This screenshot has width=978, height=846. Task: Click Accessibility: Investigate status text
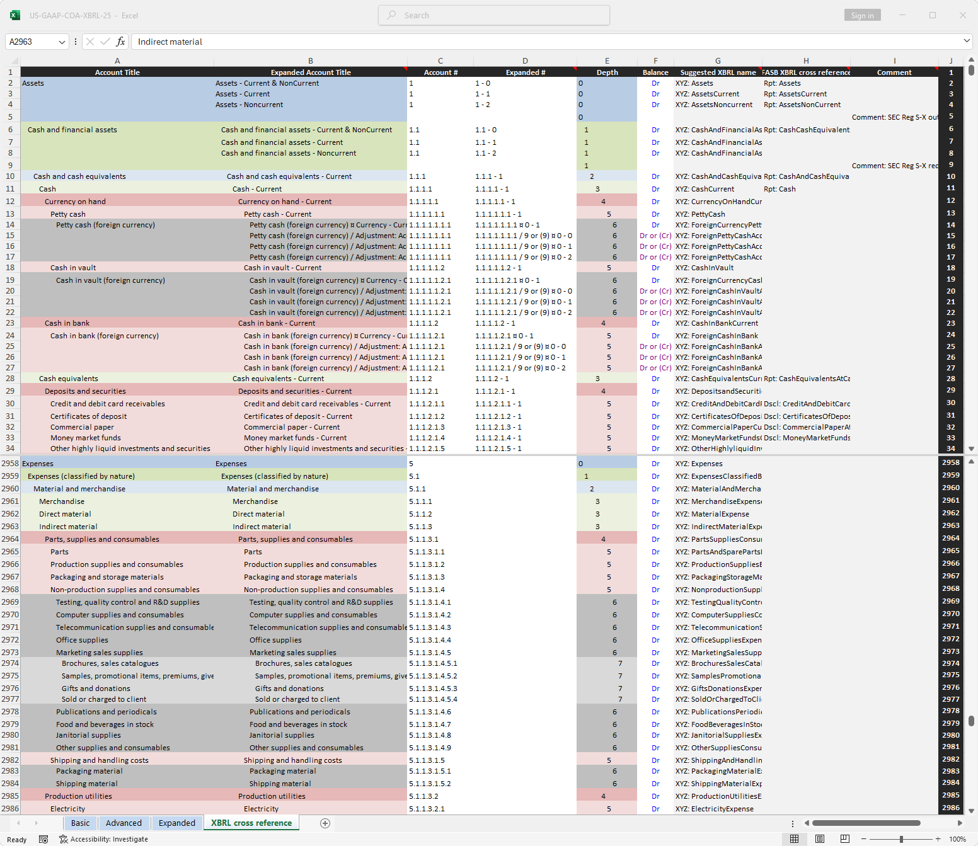coord(109,839)
